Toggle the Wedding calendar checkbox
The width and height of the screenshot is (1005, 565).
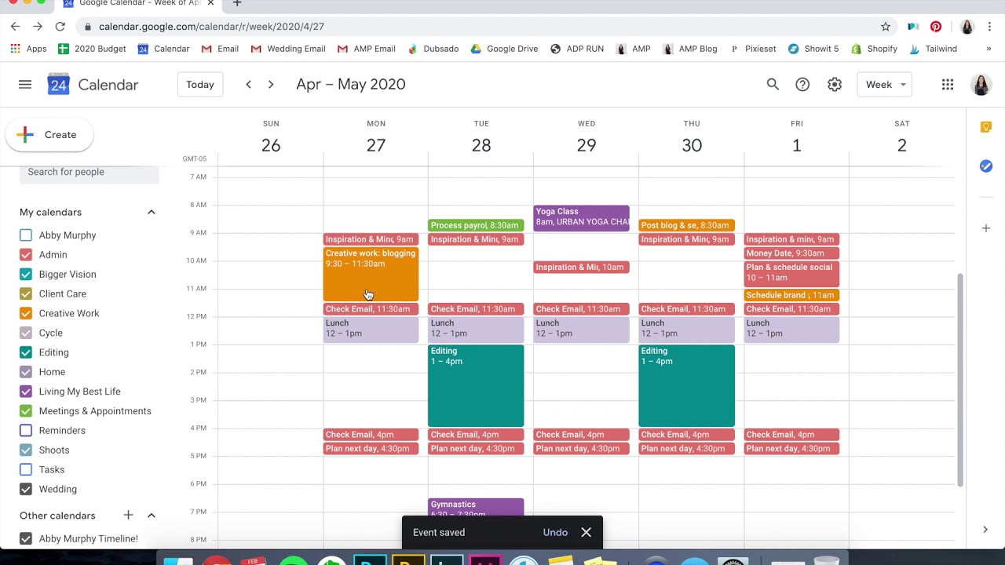pyautogui.click(x=26, y=490)
